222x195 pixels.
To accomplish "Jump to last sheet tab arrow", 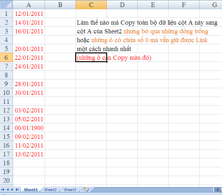I will [17, 190].
